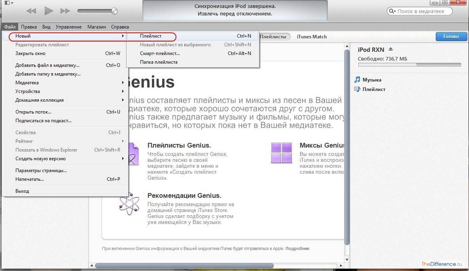Click the horizontal scrollbar thumb

tap(184, 265)
